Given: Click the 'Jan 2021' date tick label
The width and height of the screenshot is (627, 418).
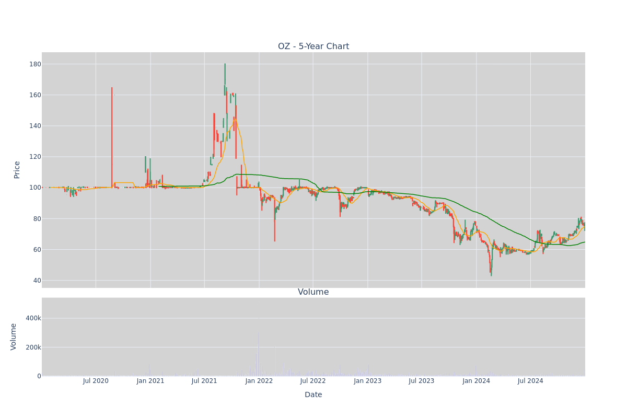Looking at the screenshot, I should point(150,381).
